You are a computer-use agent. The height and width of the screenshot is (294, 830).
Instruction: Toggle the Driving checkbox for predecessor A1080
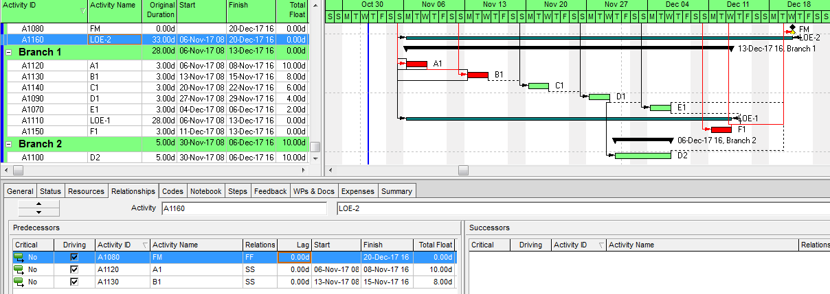(x=74, y=258)
